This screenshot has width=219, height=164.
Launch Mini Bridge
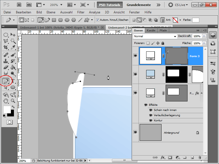click(29, 5)
